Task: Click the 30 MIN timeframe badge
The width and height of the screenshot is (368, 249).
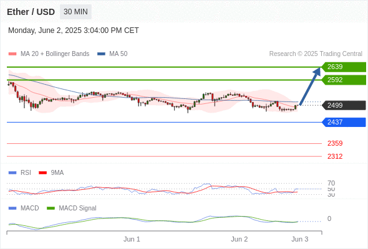Action: point(75,12)
